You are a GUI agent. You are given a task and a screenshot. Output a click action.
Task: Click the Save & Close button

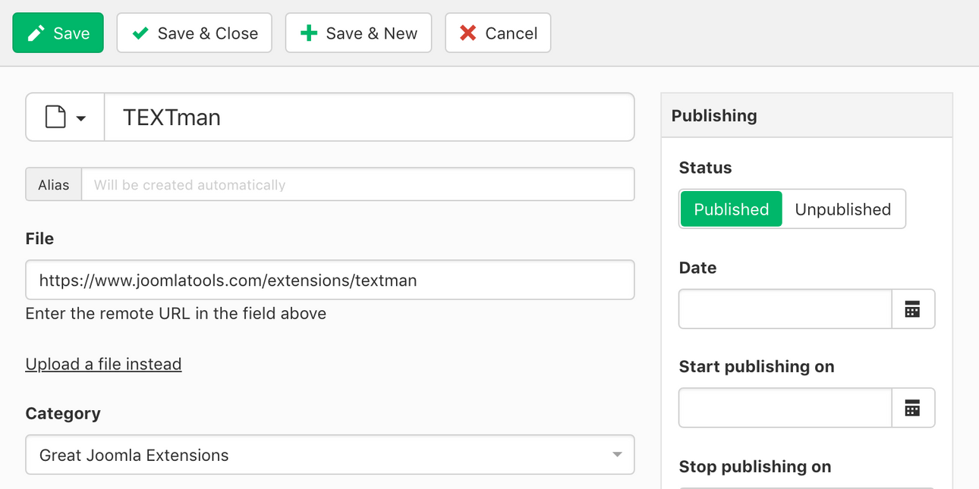(x=194, y=33)
